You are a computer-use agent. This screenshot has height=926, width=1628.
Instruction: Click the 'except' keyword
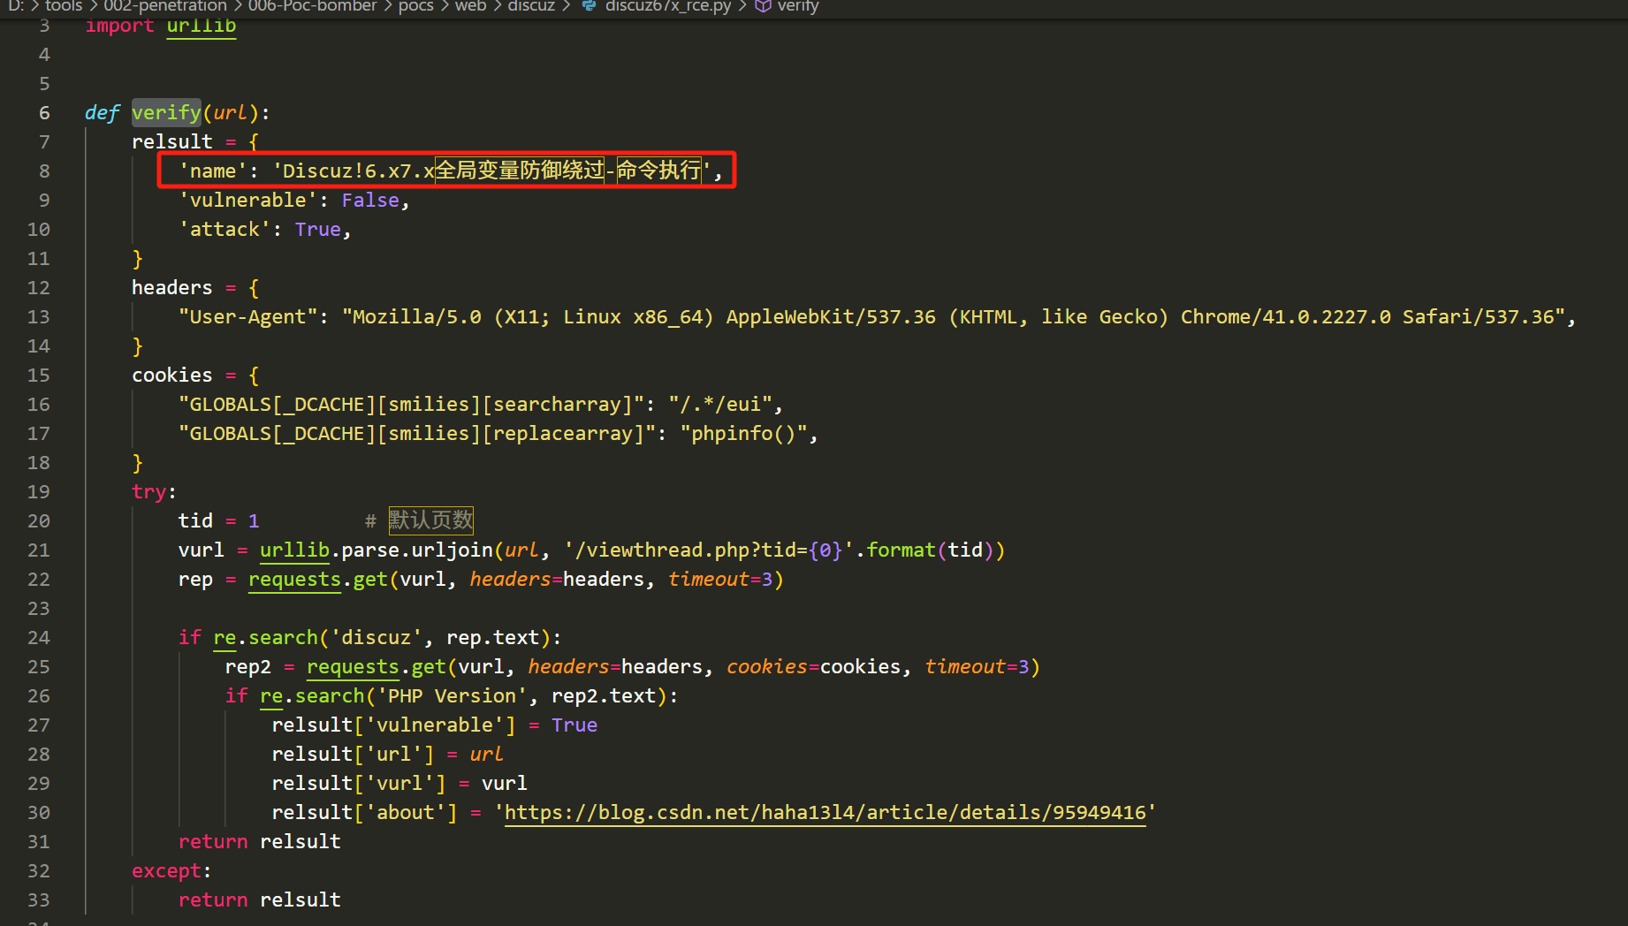[167, 871]
